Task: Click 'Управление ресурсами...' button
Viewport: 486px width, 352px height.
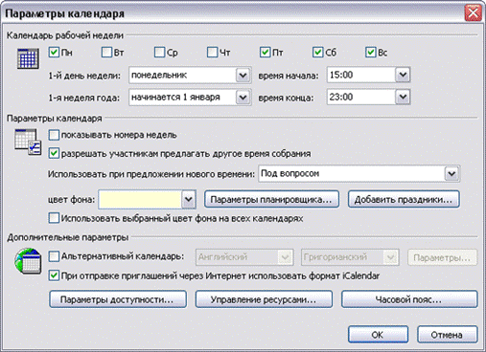Action: point(264,299)
